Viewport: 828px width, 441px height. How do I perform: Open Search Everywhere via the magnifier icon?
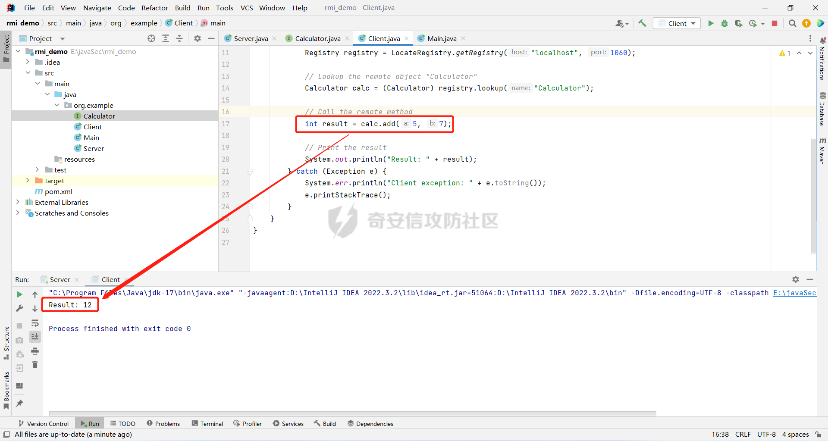click(x=792, y=23)
